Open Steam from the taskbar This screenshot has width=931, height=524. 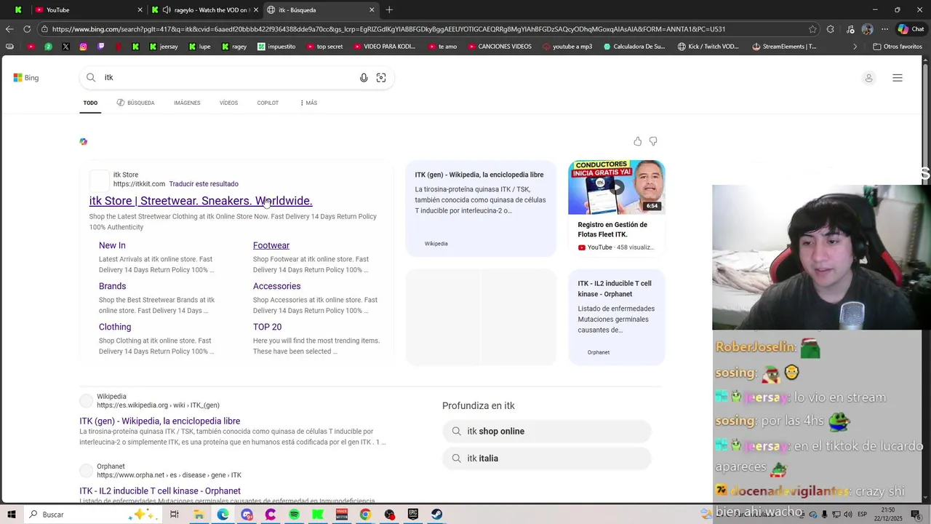[436, 515]
